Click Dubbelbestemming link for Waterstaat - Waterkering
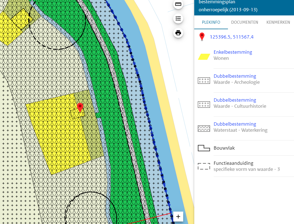The image size is (294, 224). point(235,124)
